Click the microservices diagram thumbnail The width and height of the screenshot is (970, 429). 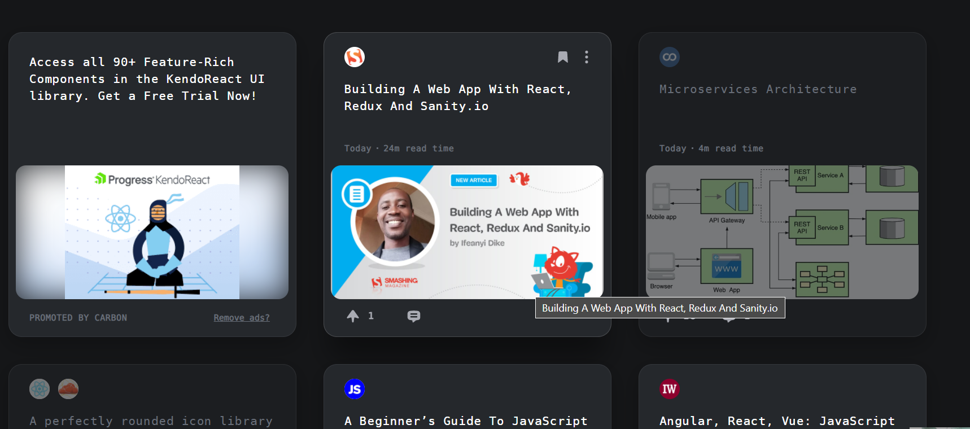[x=782, y=232]
